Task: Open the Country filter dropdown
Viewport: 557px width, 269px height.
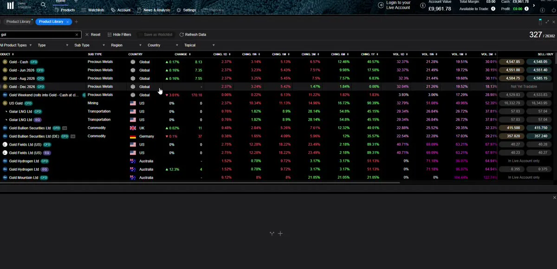Action: 163,45
